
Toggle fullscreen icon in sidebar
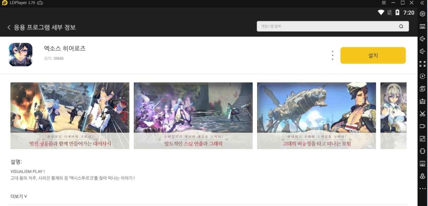(422, 64)
